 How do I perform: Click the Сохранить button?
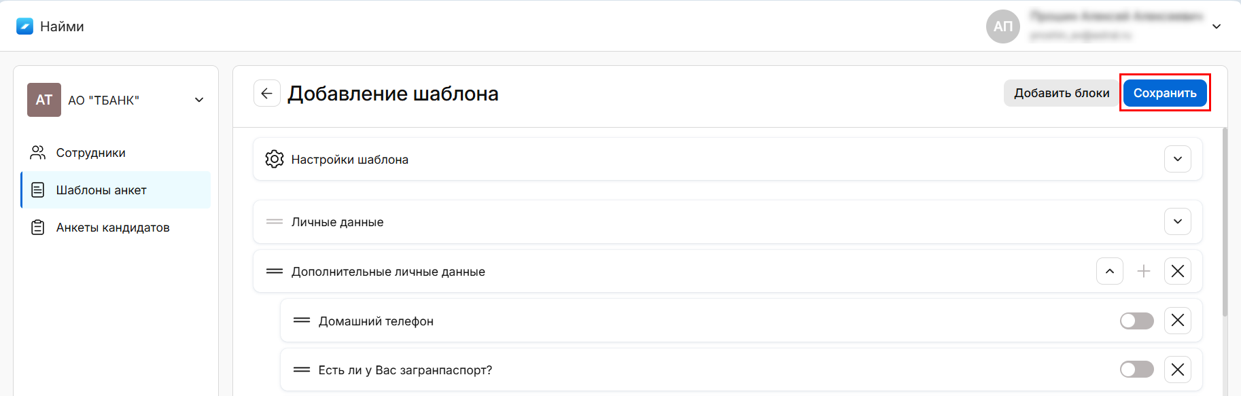tap(1164, 93)
